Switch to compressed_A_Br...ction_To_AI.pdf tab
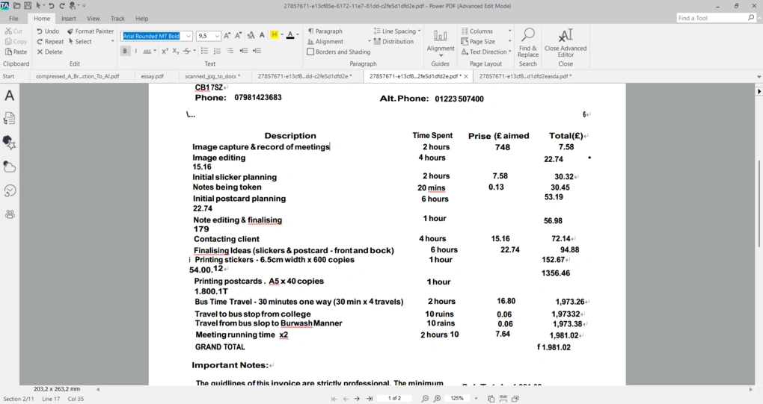The image size is (763, 404). [x=77, y=76]
